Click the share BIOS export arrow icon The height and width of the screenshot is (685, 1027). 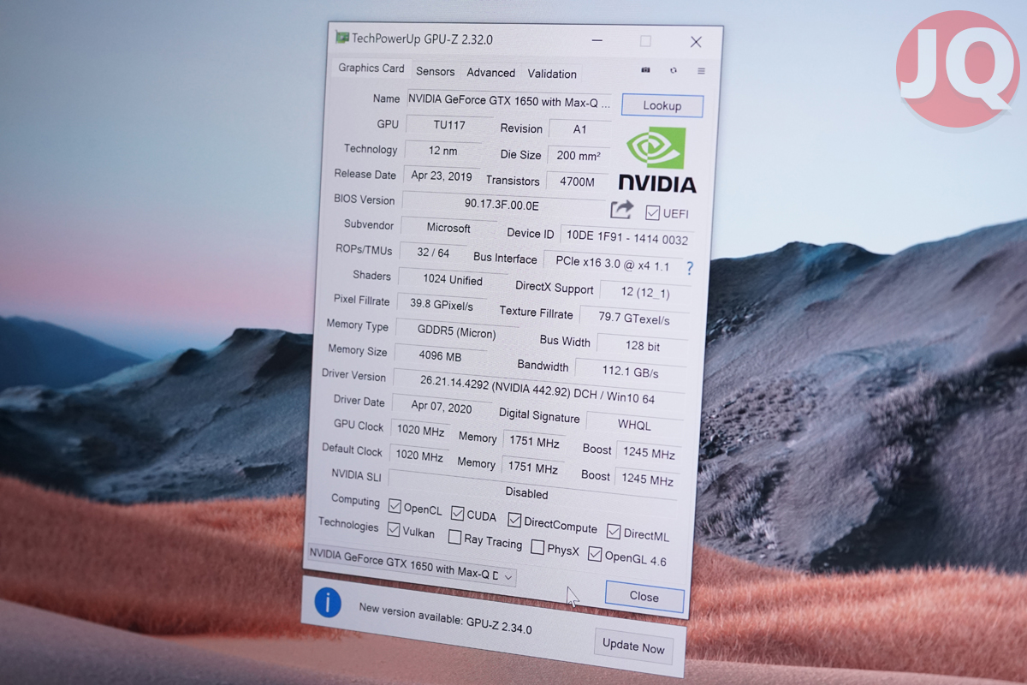point(622,209)
